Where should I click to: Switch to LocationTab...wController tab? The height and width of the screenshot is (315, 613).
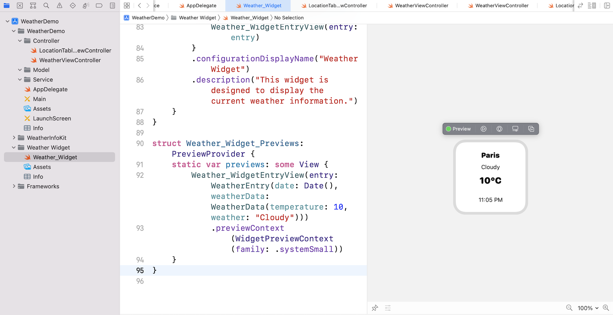(x=337, y=5)
